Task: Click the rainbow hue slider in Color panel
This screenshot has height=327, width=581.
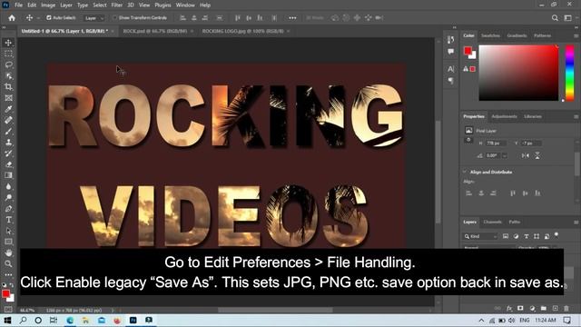Action: (569, 73)
